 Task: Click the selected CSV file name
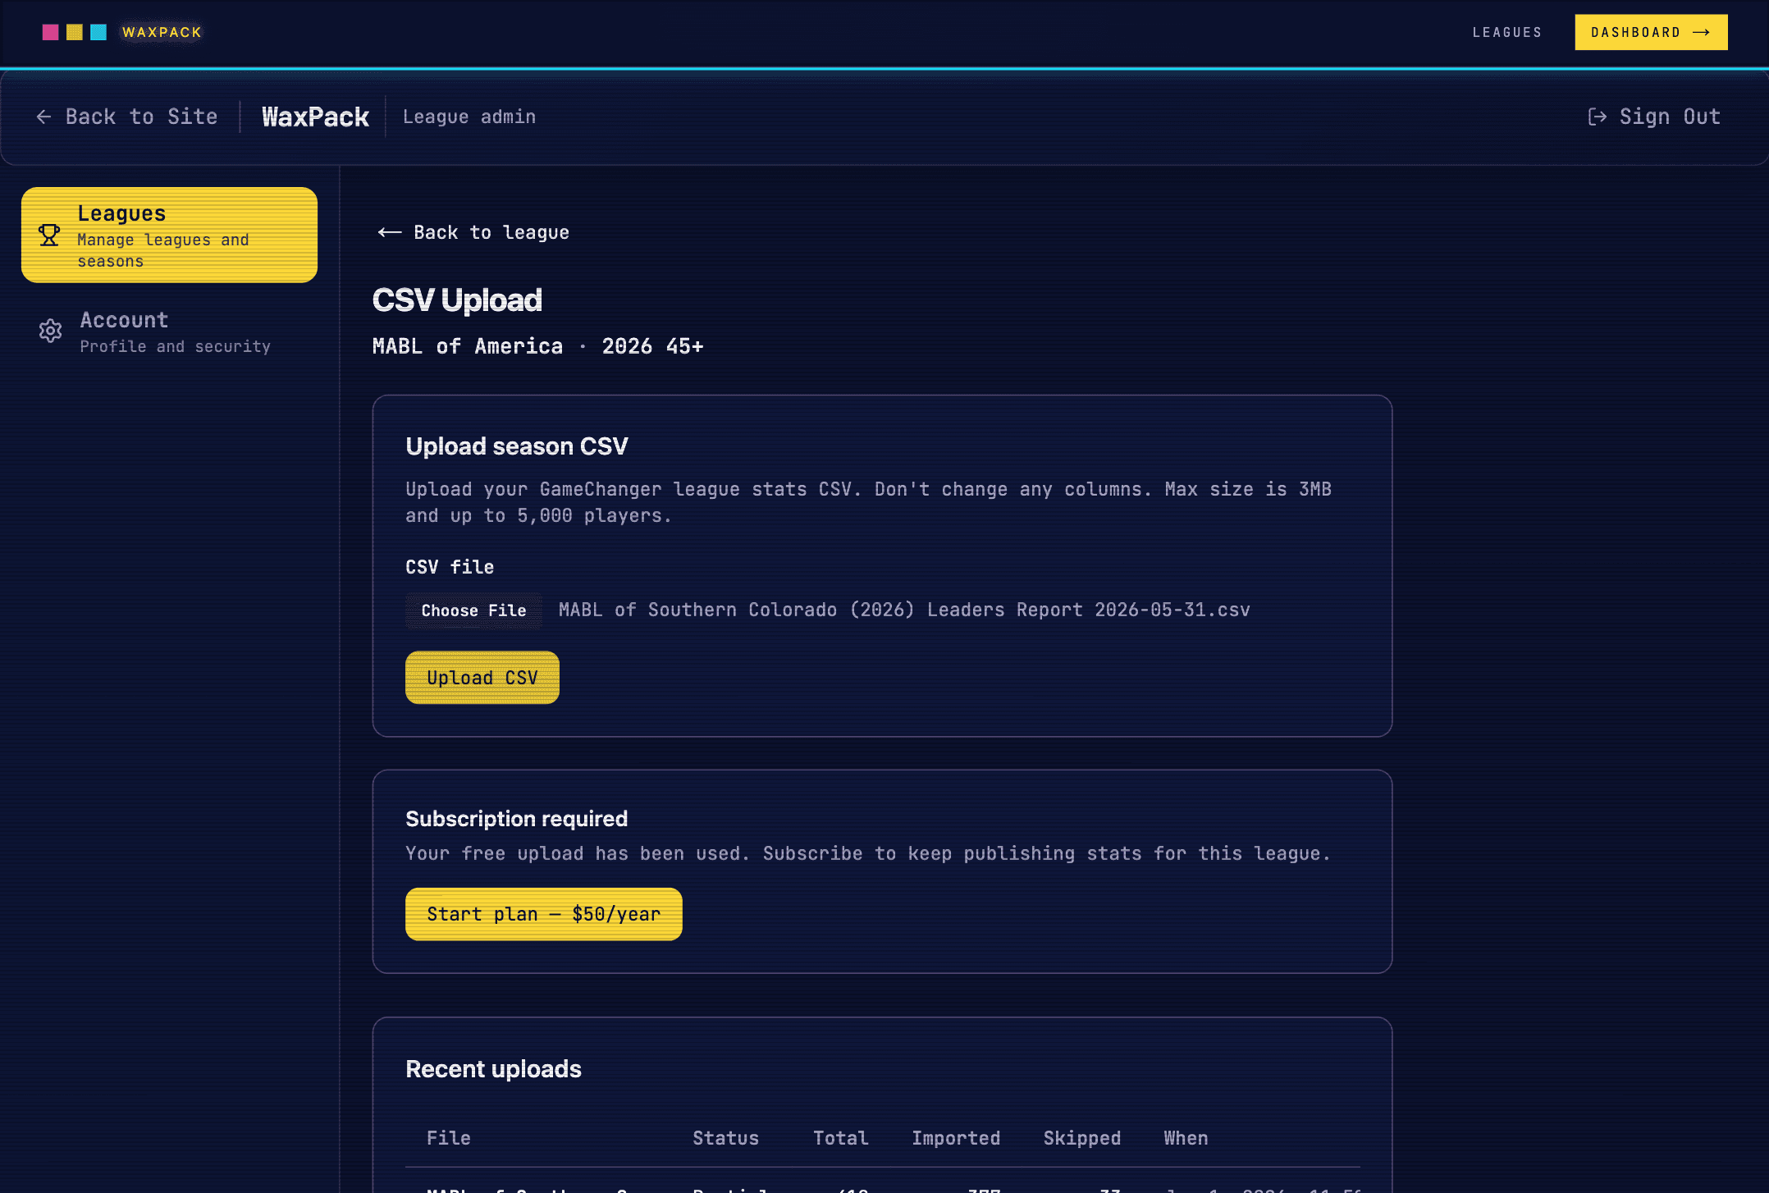(x=904, y=610)
